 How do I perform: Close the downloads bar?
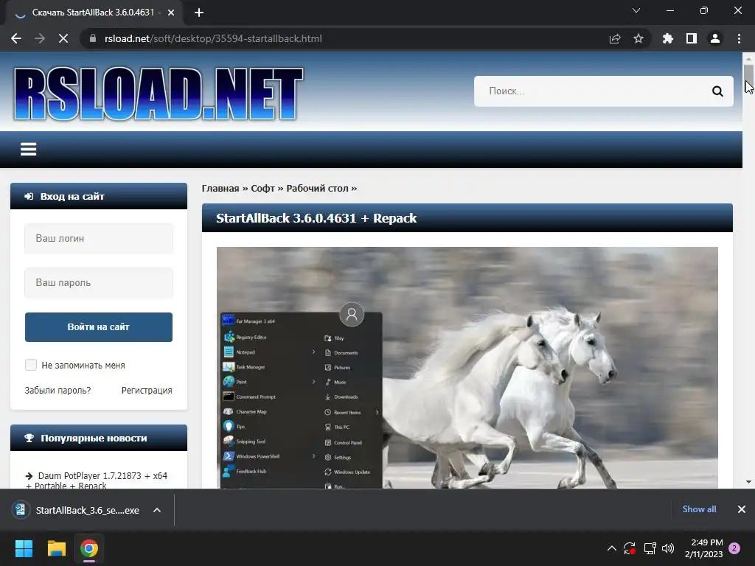point(742,509)
